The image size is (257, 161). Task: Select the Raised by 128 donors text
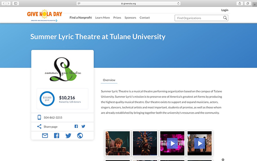point(70,102)
